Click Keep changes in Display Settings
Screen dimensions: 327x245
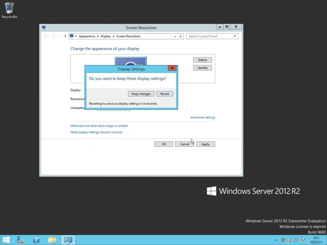tap(141, 94)
